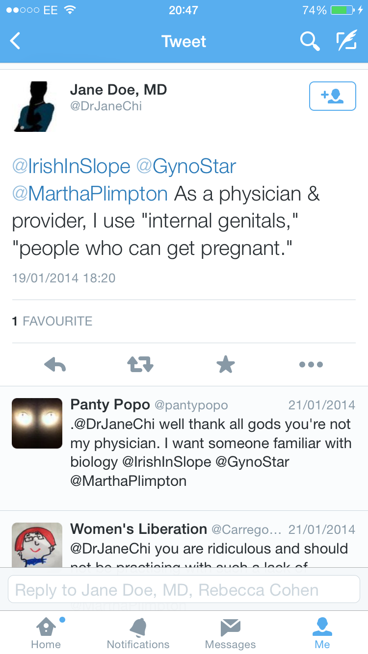Viewport: 368px width, 654px height.
Task: Compose new tweet with quill icon
Action: tap(346, 41)
